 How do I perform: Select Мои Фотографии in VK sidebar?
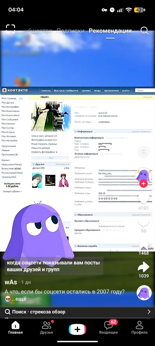click(x=10, y=107)
